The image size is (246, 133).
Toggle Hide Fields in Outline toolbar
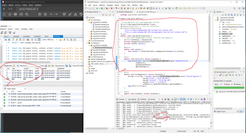[232, 15]
